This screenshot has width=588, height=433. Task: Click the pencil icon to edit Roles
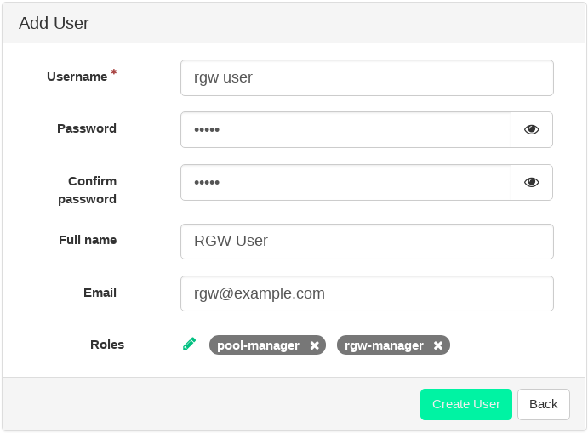[189, 344]
